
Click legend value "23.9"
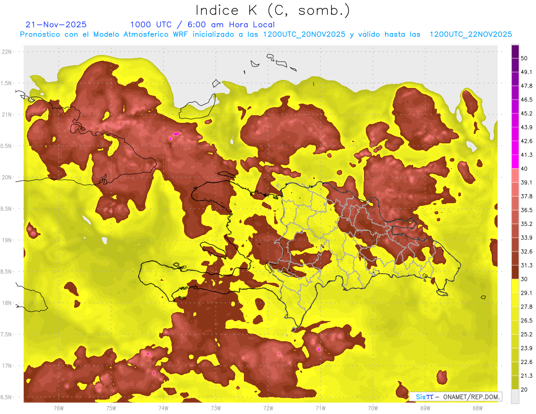[x=527, y=348]
